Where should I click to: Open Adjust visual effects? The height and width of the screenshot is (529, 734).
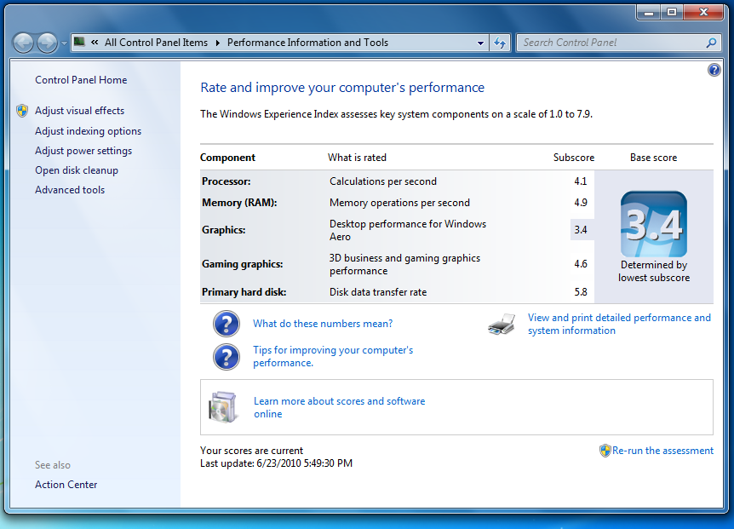tap(79, 111)
